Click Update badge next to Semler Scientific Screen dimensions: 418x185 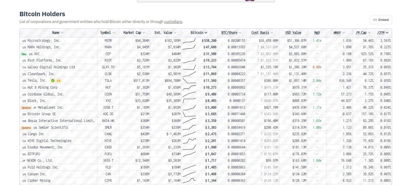pos(26,128)
